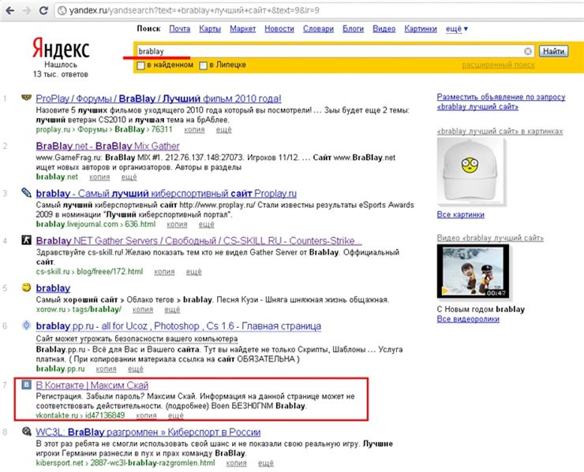This screenshot has height=472, width=584.
Task: Expand the 'ещё' services dropdown
Action: pos(456,29)
